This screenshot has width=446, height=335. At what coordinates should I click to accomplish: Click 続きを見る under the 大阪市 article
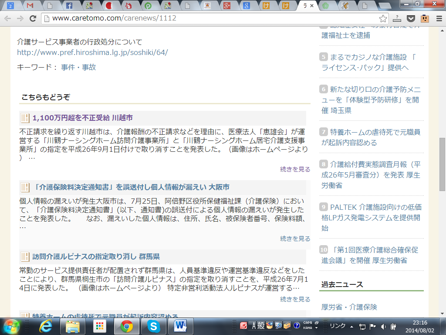(295, 239)
